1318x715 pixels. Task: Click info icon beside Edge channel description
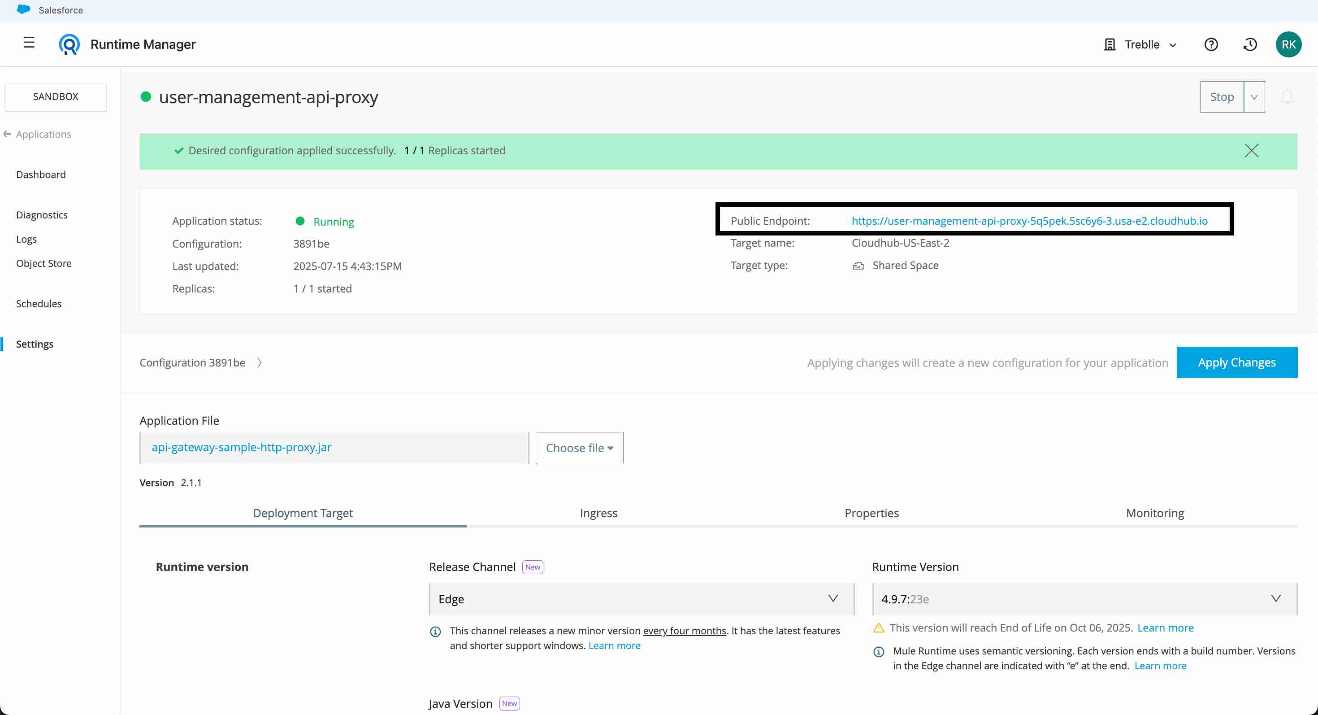pyautogui.click(x=435, y=632)
